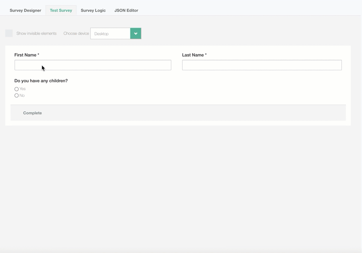Focus the Last Name text field
362x253 pixels.
coord(262,65)
